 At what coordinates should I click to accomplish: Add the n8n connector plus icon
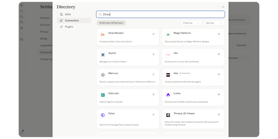[219, 54]
